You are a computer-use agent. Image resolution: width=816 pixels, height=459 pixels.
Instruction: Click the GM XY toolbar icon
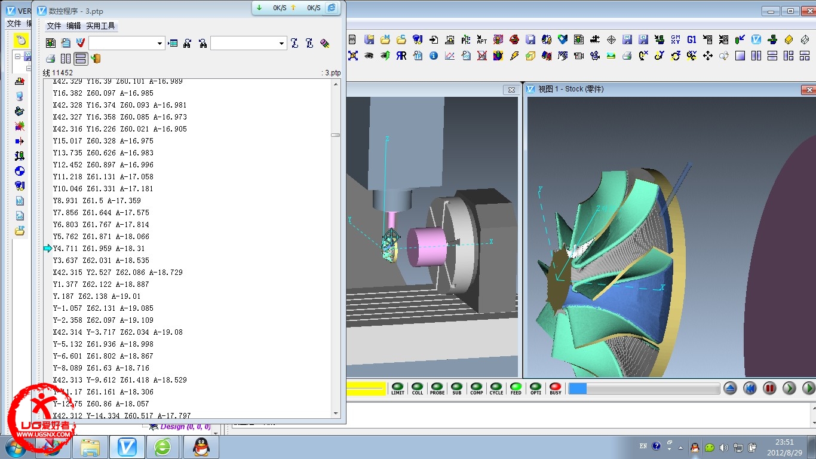676,39
